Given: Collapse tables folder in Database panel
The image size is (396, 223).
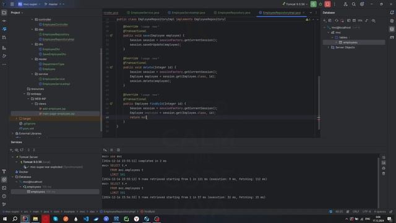Looking at the screenshot, I should click(x=332, y=37).
